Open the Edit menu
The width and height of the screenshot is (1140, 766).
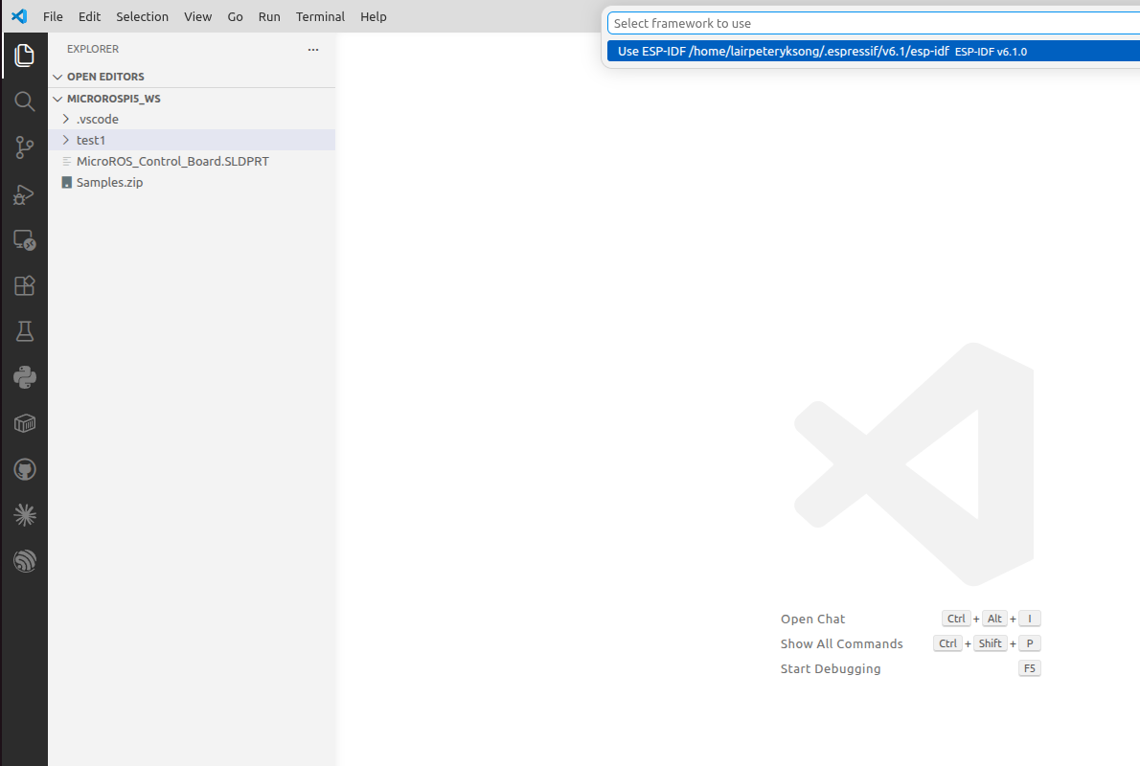[x=89, y=16]
